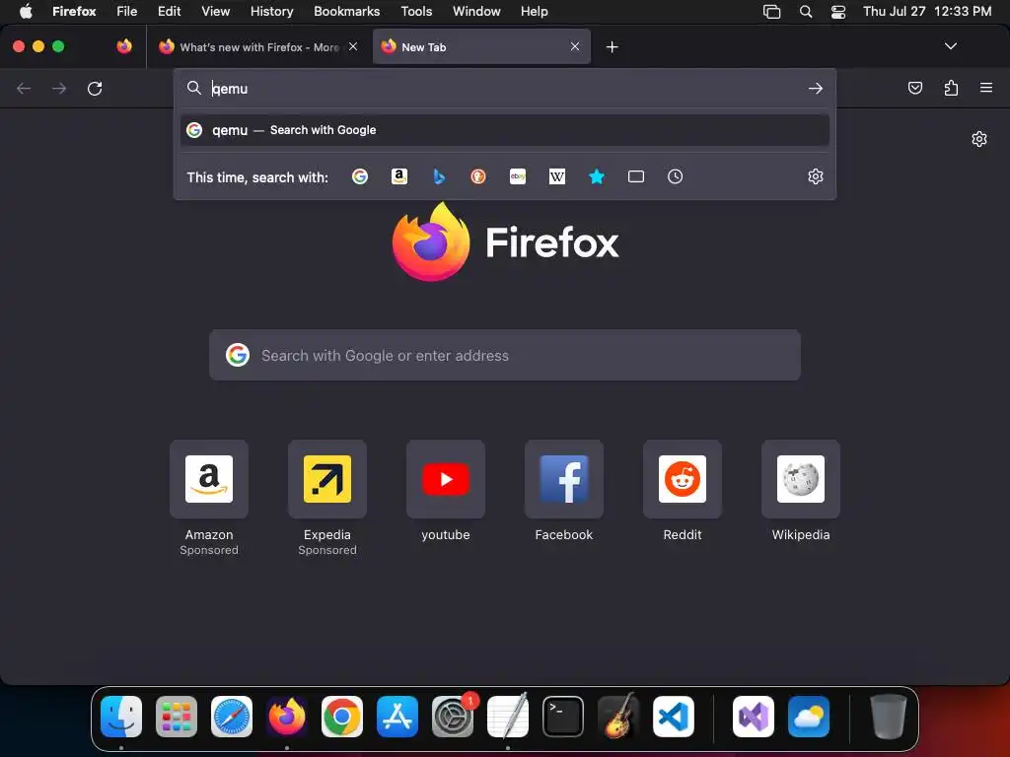Open the Weather app in dock
Image resolution: width=1010 pixels, height=757 pixels.
pyautogui.click(x=809, y=717)
